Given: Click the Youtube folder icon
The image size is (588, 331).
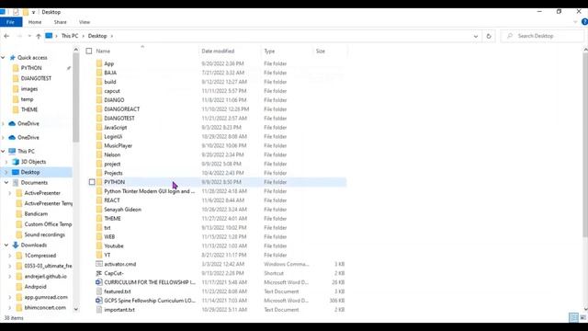Looking at the screenshot, I should (x=99, y=245).
